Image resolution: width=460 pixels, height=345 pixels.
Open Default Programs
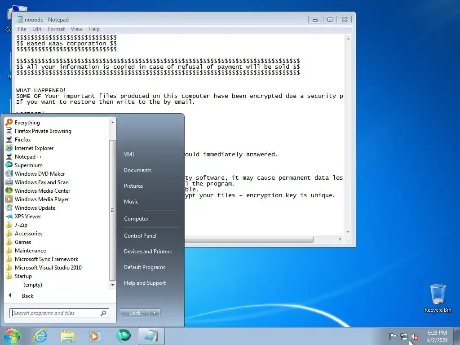pyautogui.click(x=144, y=267)
